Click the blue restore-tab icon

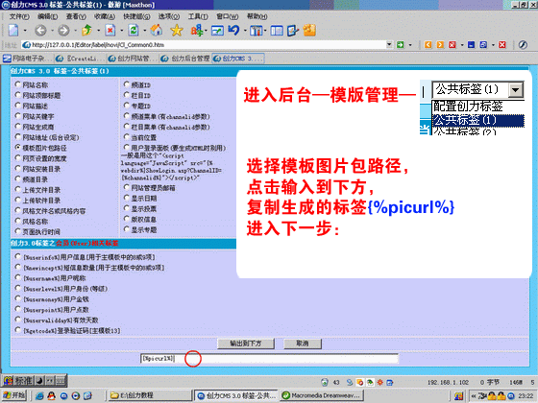(x=483, y=45)
